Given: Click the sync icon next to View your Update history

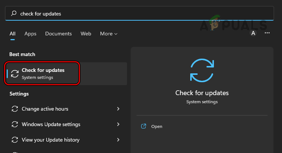Looking at the screenshot, I should 15,140.
